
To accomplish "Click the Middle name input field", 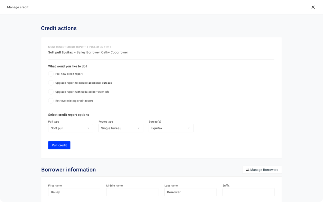I will 132,192.
